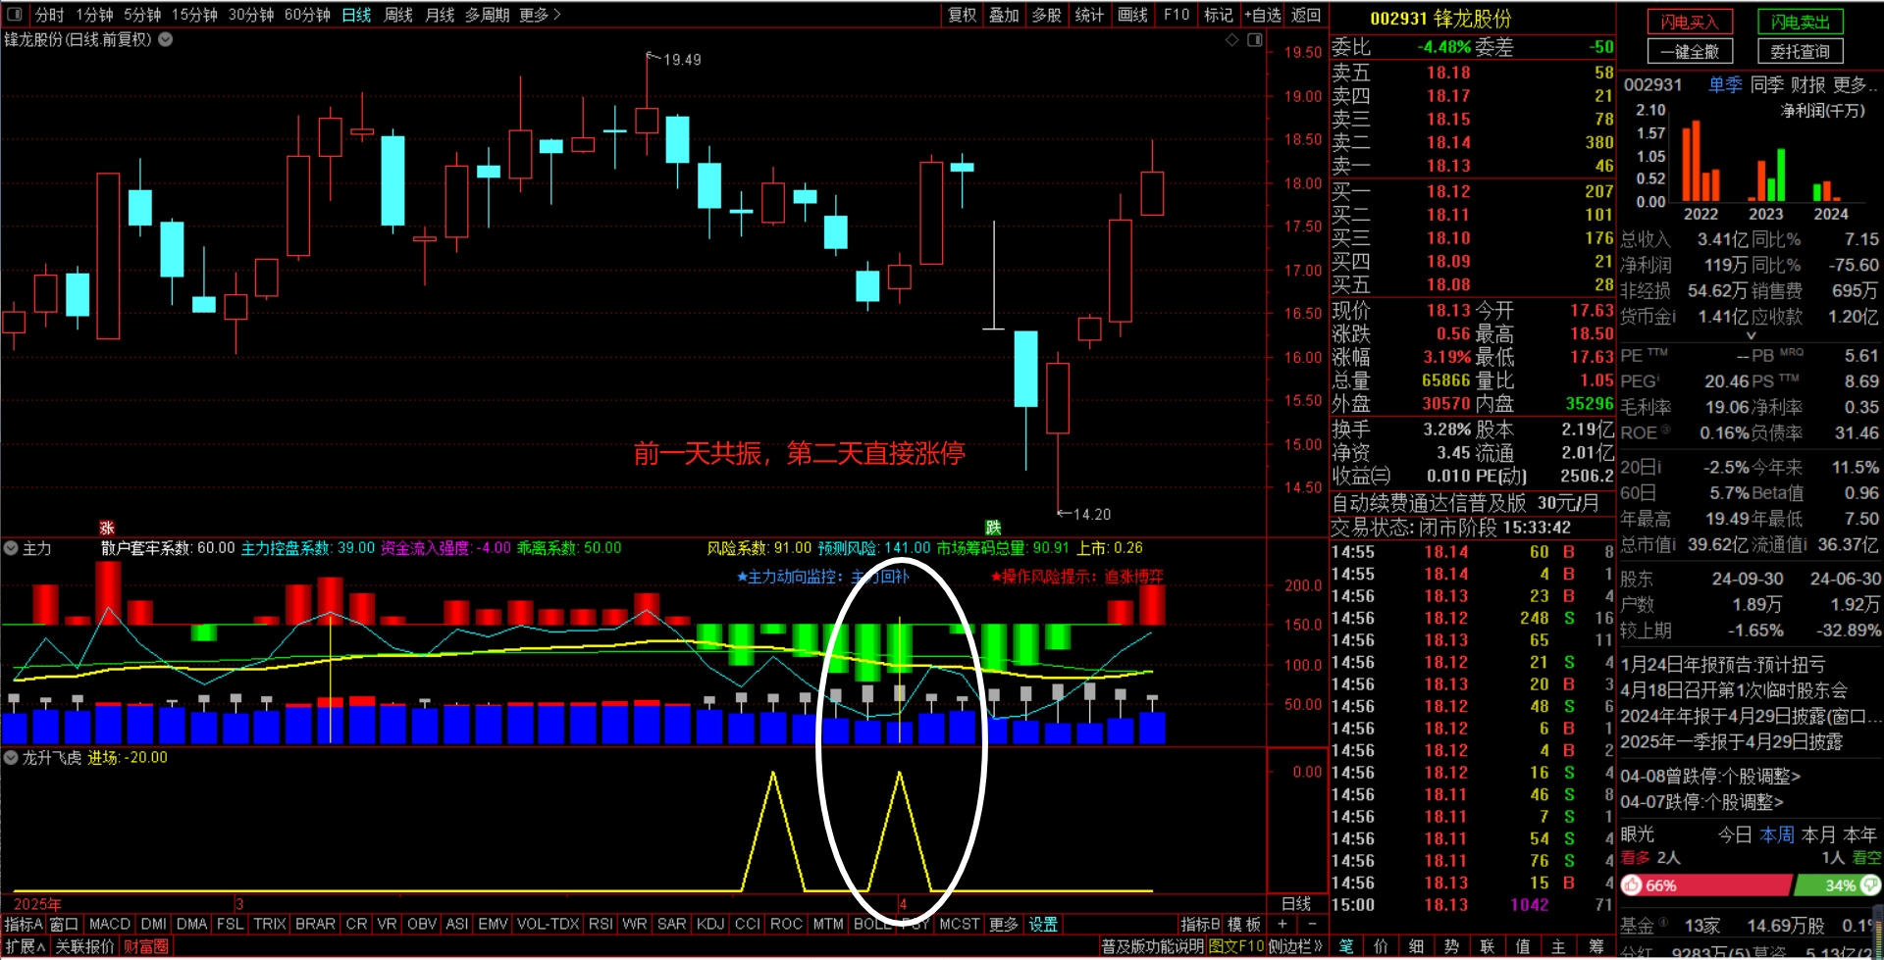Open the 财富圈 tab
The height and width of the screenshot is (960, 1884).
(x=146, y=947)
